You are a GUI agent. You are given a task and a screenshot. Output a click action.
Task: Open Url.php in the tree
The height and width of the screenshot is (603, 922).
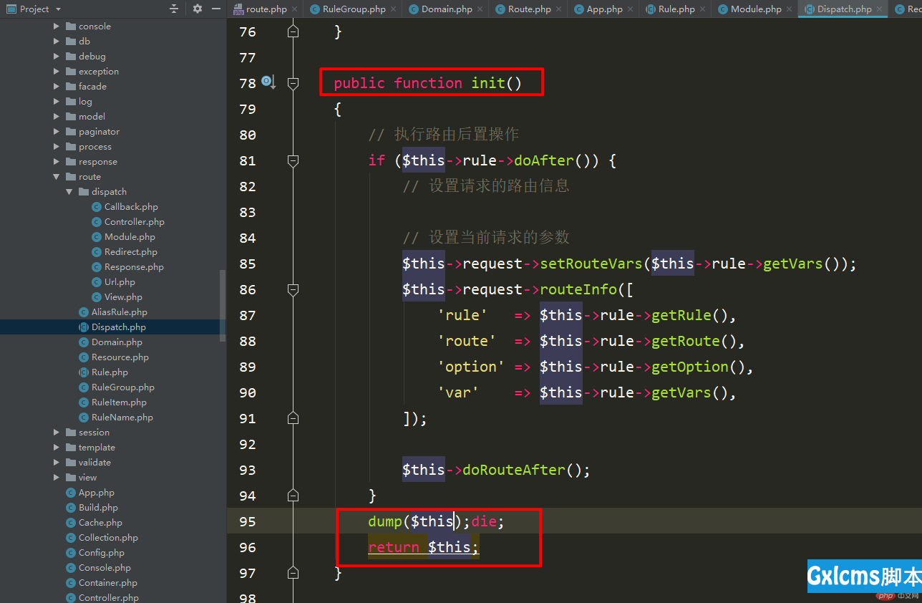120,281
